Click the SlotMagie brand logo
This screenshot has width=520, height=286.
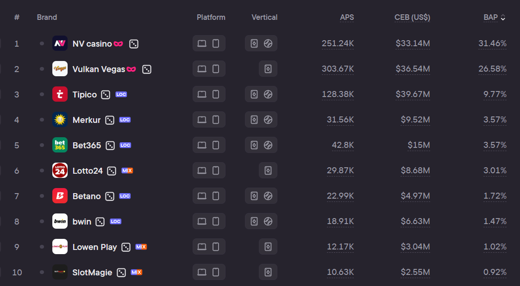pyautogui.click(x=60, y=272)
